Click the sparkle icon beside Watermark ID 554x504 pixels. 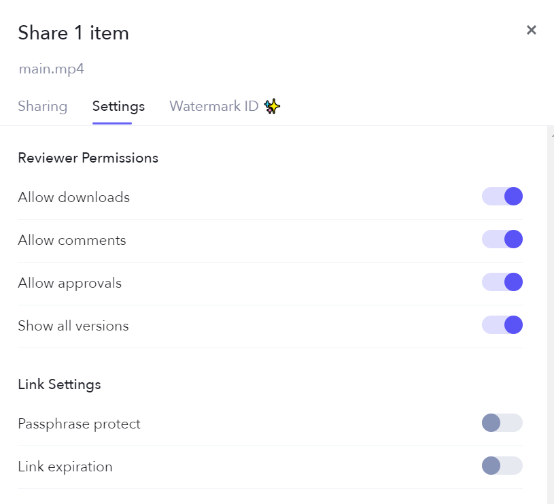click(272, 106)
